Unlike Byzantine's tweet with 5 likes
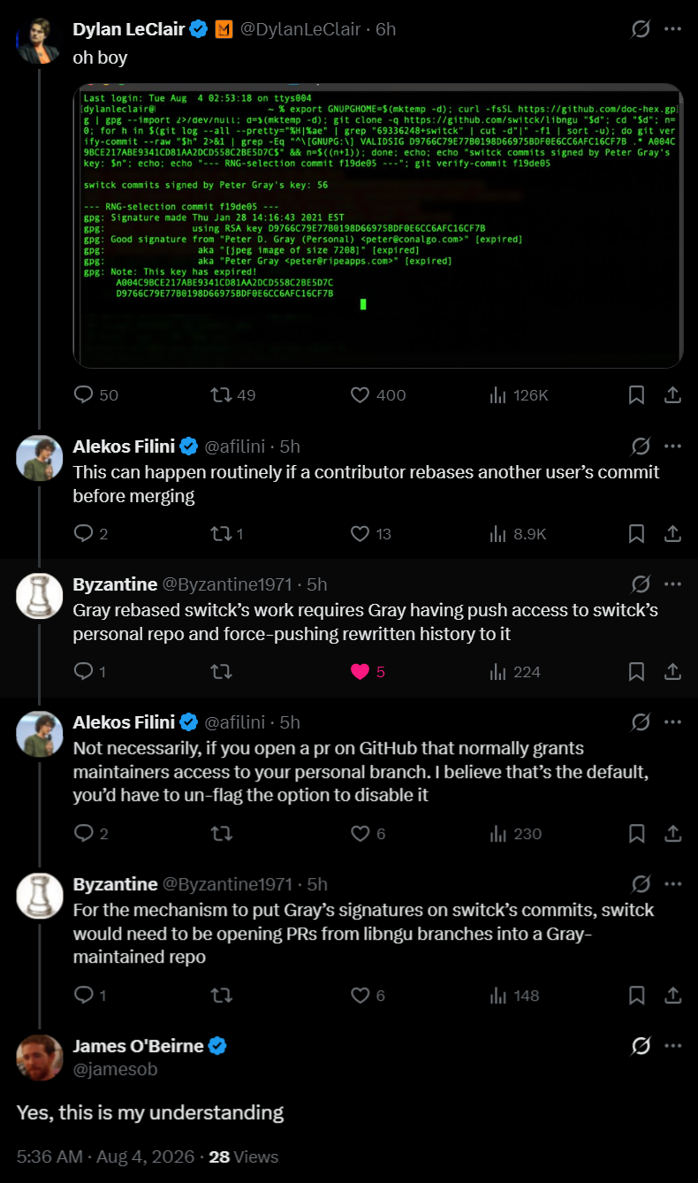698x1183 pixels. point(360,672)
